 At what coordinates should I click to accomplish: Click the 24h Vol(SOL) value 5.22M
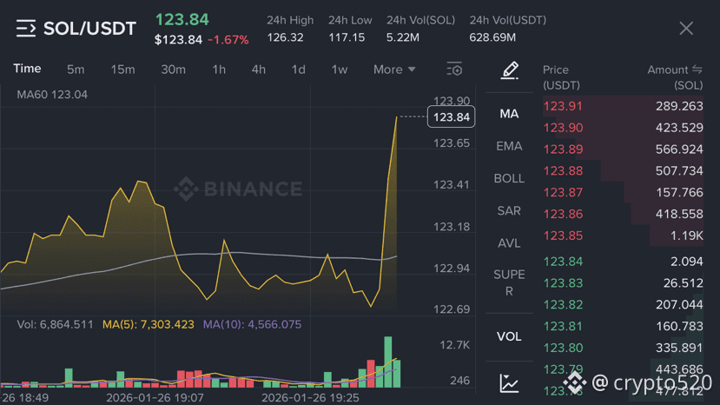coord(403,37)
